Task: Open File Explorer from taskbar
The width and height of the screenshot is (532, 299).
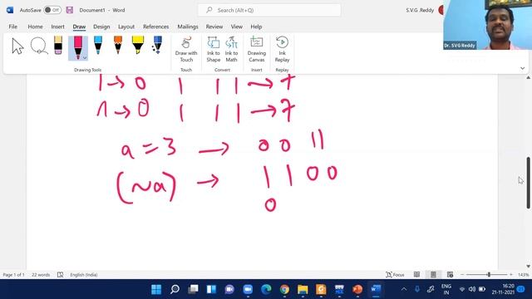Action: [303, 289]
